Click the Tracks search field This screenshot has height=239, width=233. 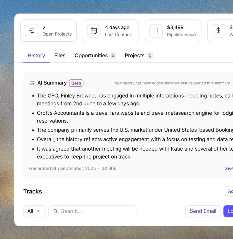(x=93, y=211)
